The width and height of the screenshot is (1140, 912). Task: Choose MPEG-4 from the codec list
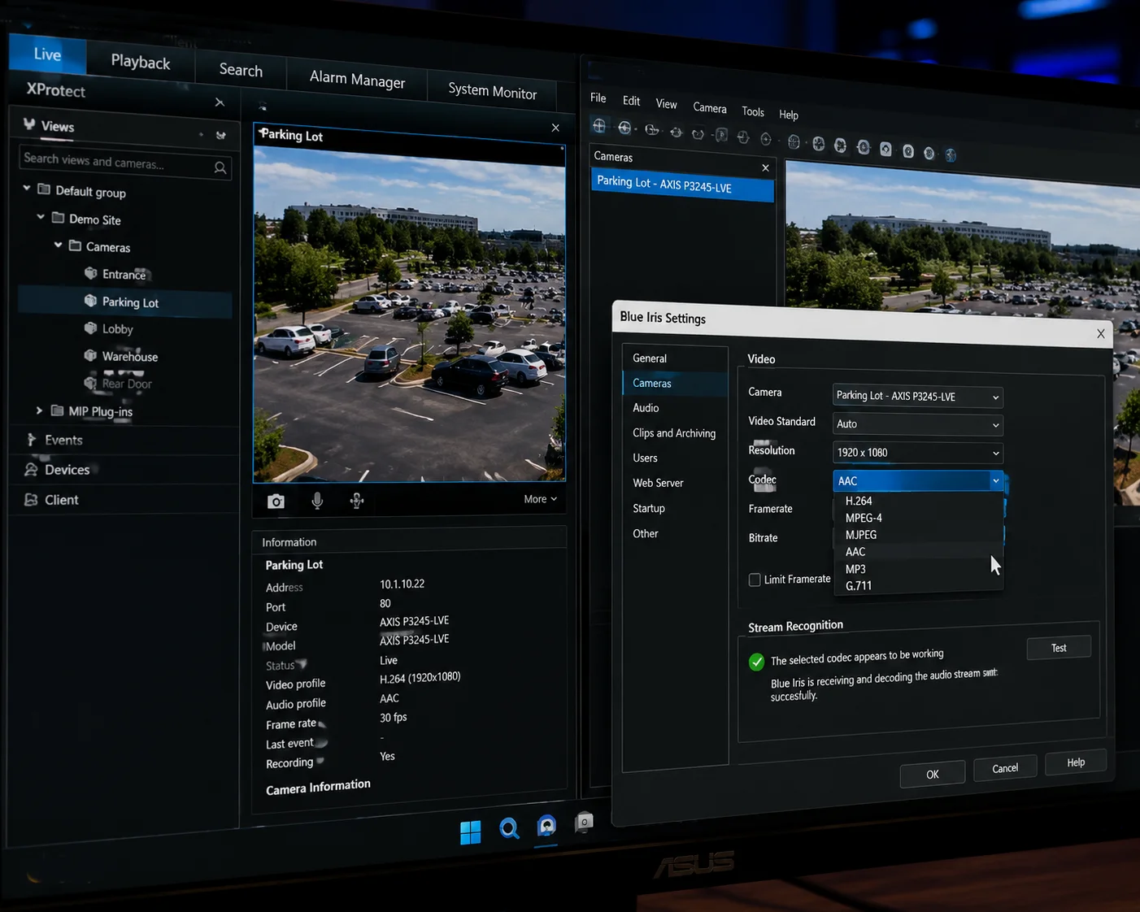[x=864, y=518]
